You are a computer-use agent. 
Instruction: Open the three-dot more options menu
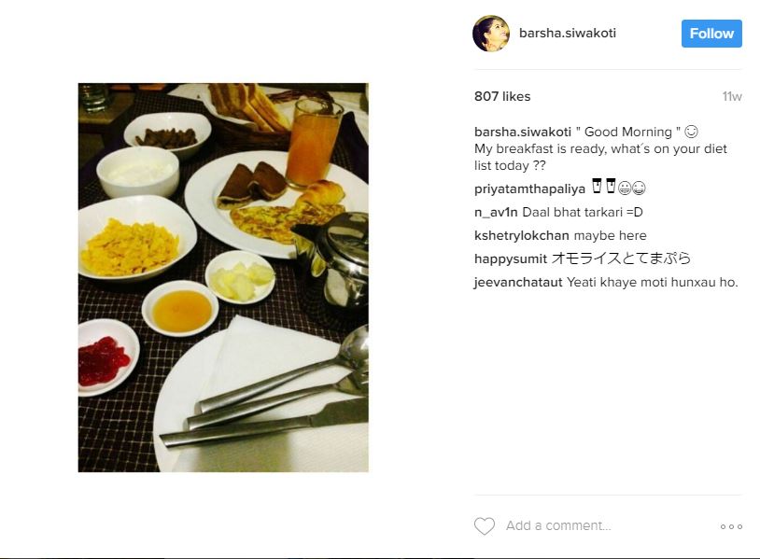731,526
